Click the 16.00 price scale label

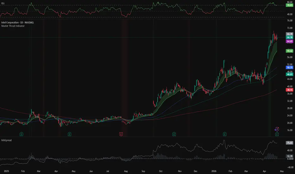pos(290,130)
